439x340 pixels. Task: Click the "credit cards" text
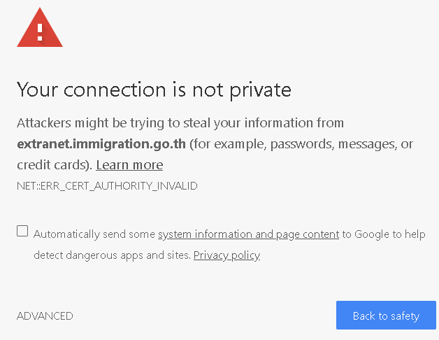click(x=51, y=165)
